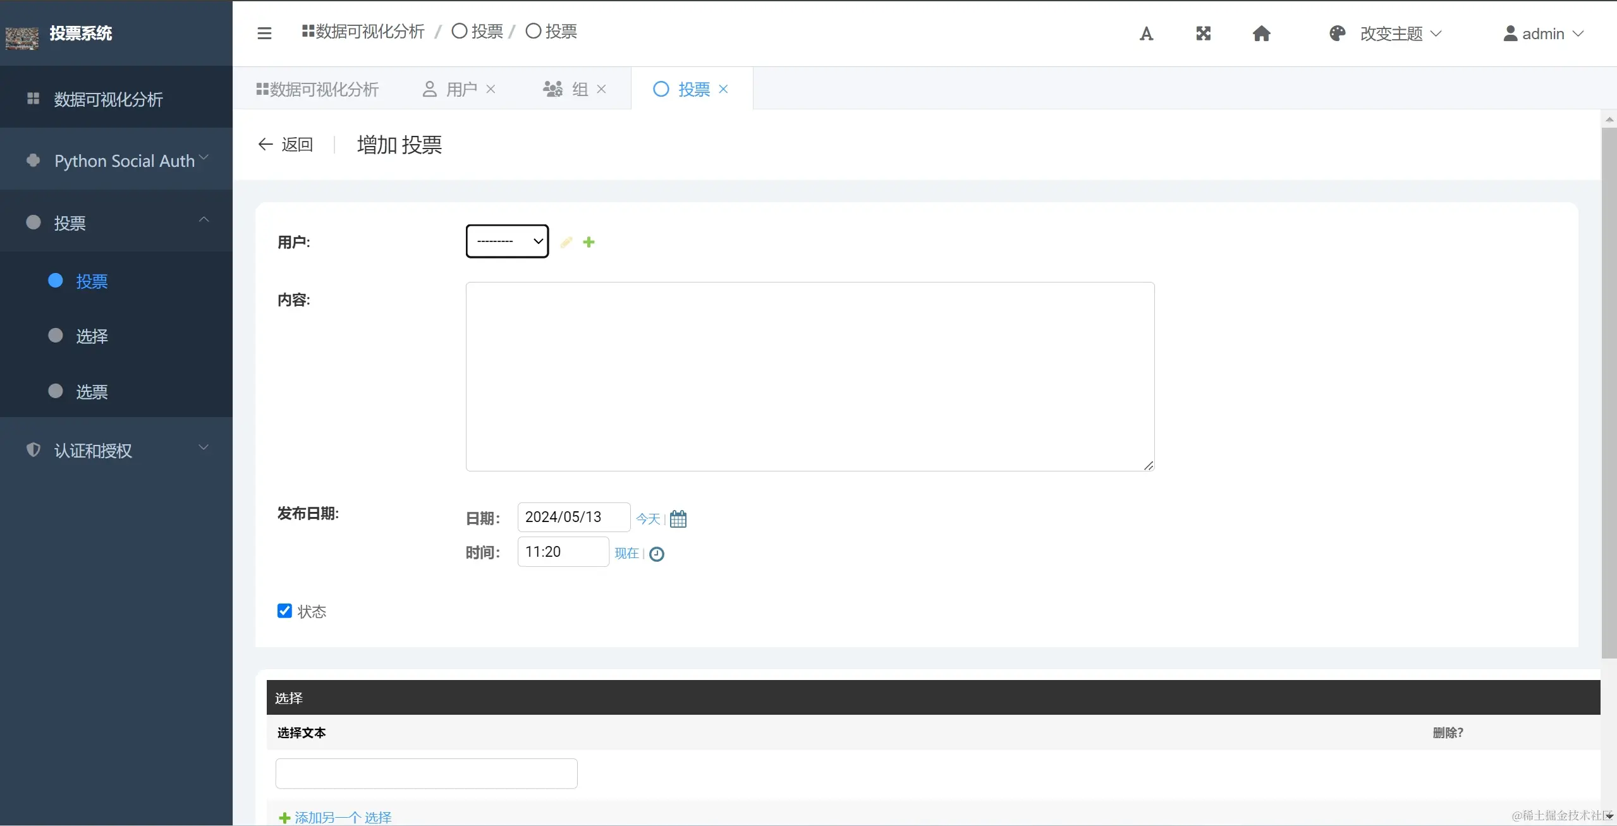Open the clock time picker icon
This screenshot has height=826, width=1617.
click(x=657, y=554)
